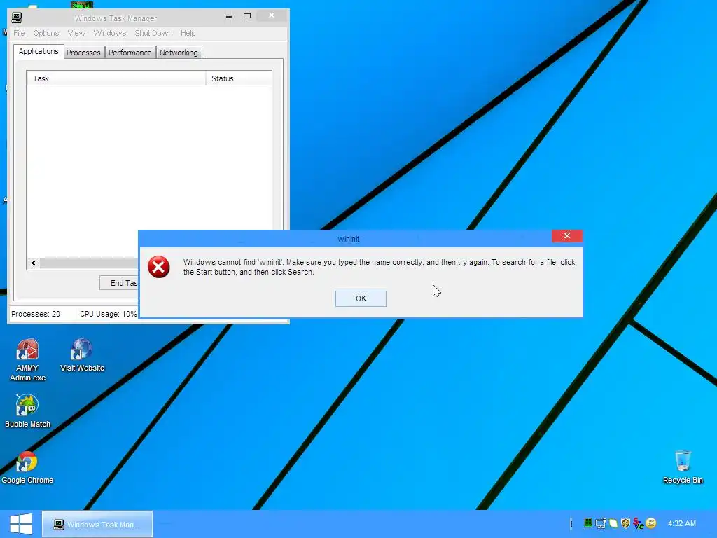Click the yellow smiley face tray icon
717x538 pixels.
(x=651, y=523)
